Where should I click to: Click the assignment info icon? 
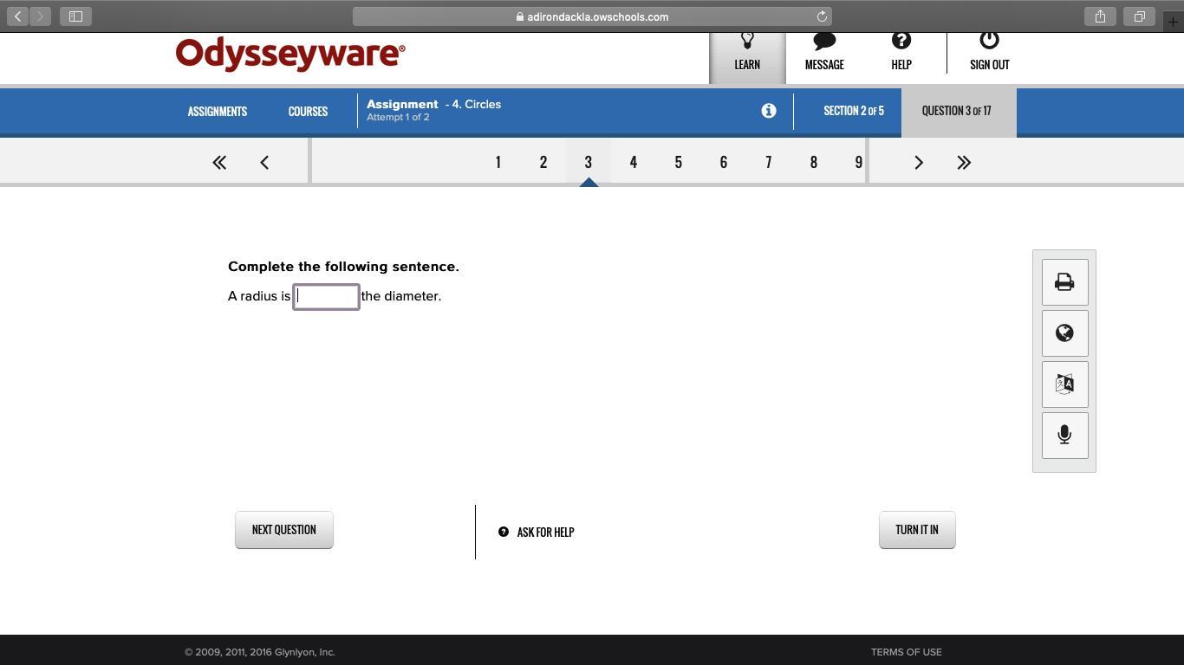[x=769, y=111]
